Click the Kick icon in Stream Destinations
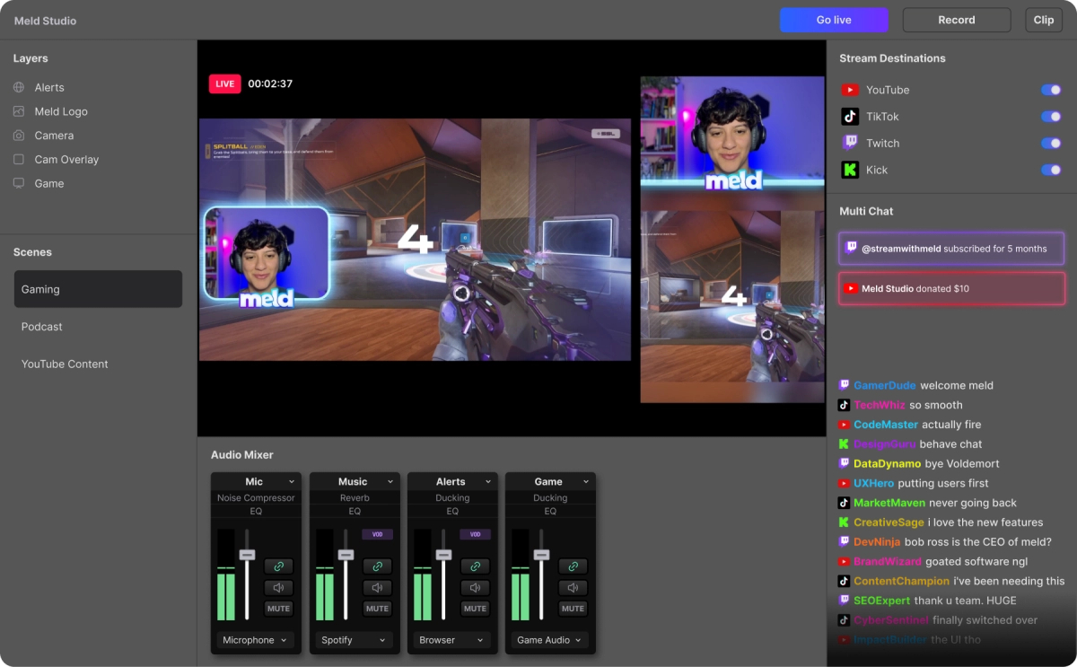 coord(850,170)
